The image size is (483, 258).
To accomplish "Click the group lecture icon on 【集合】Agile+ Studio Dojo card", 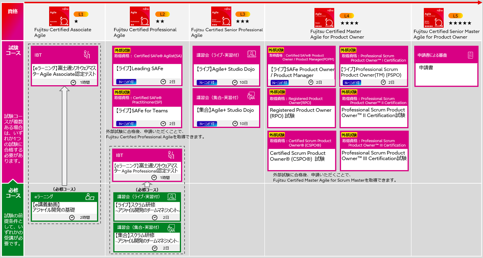I will pyautogui.click(x=251, y=96).
